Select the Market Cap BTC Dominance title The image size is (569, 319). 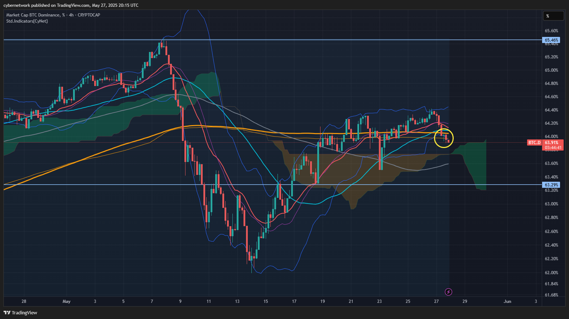[x=35, y=15]
